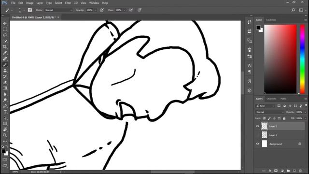Open the layer blend mode dropdown set to Normal

[x=270, y=112]
